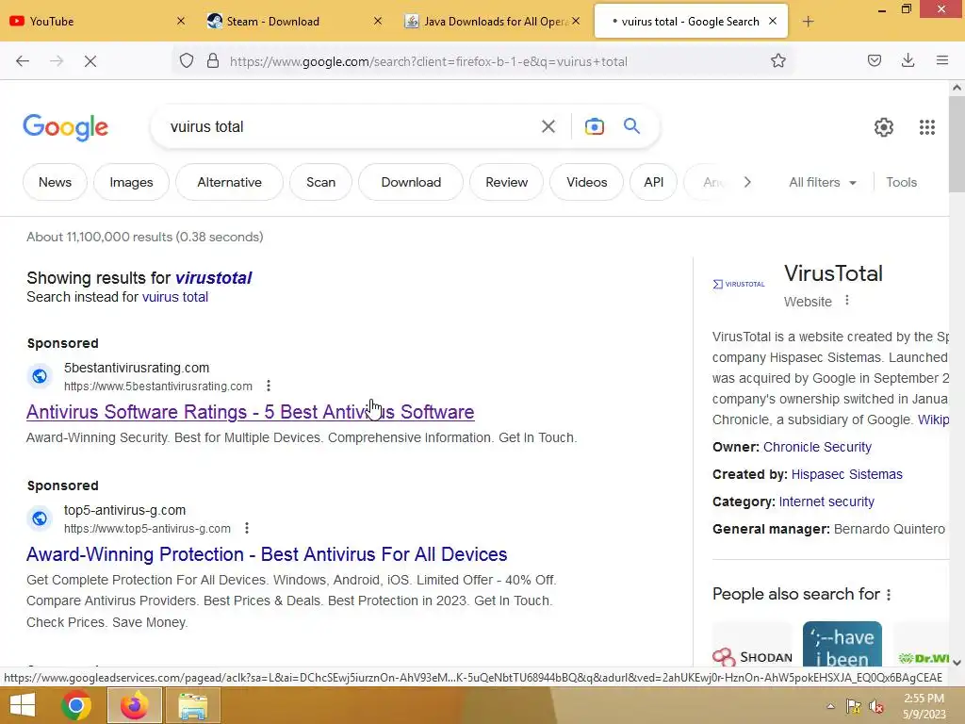Open the Firefox hamburger menu
Viewport: 965px width, 724px height.
[x=942, y=60]
